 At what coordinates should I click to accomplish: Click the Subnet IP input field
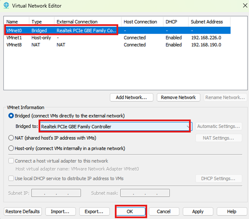tap(56, 193)
